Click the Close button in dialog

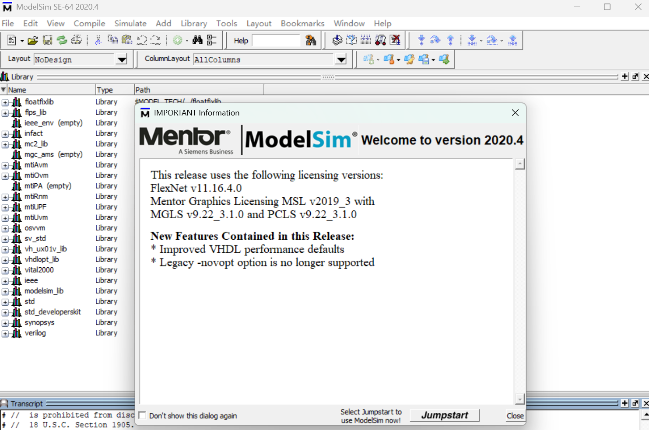(515, 416)
